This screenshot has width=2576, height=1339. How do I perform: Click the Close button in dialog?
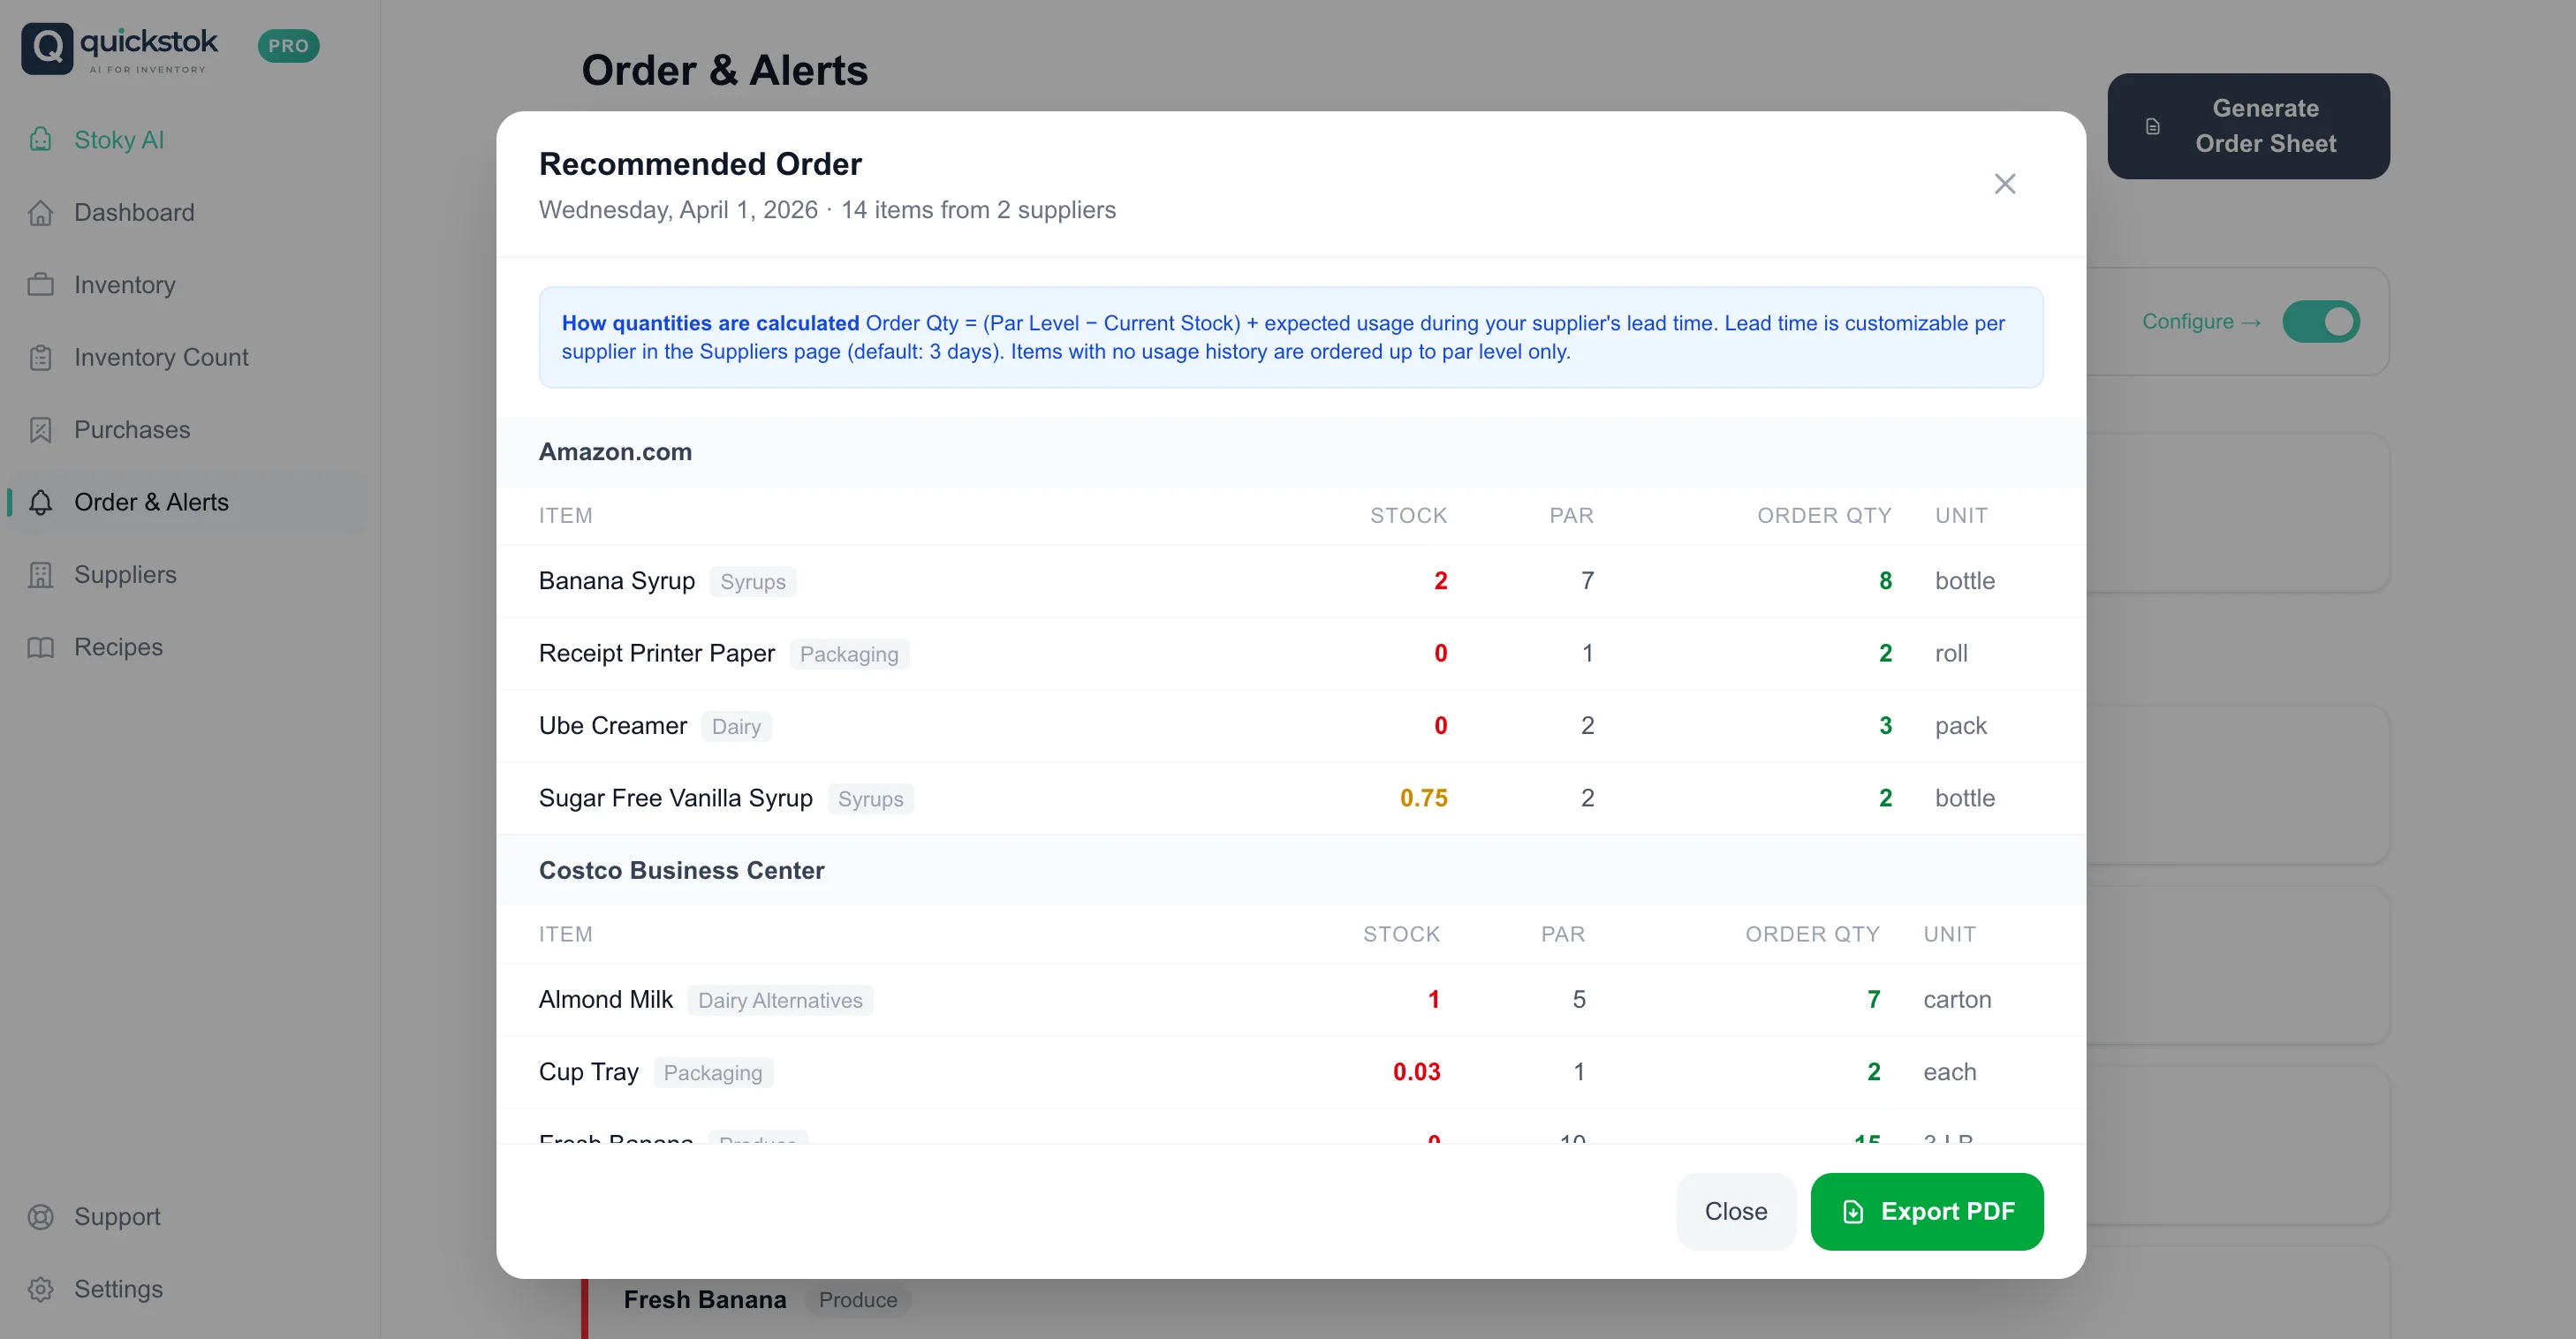point(1735,1211)
